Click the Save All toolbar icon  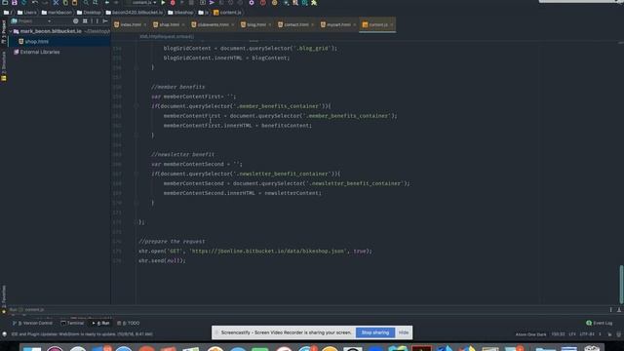15,2
